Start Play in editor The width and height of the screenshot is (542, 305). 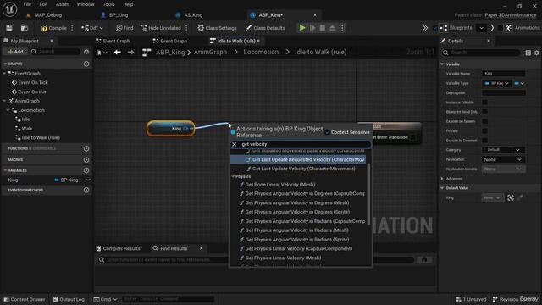point(302,28)
